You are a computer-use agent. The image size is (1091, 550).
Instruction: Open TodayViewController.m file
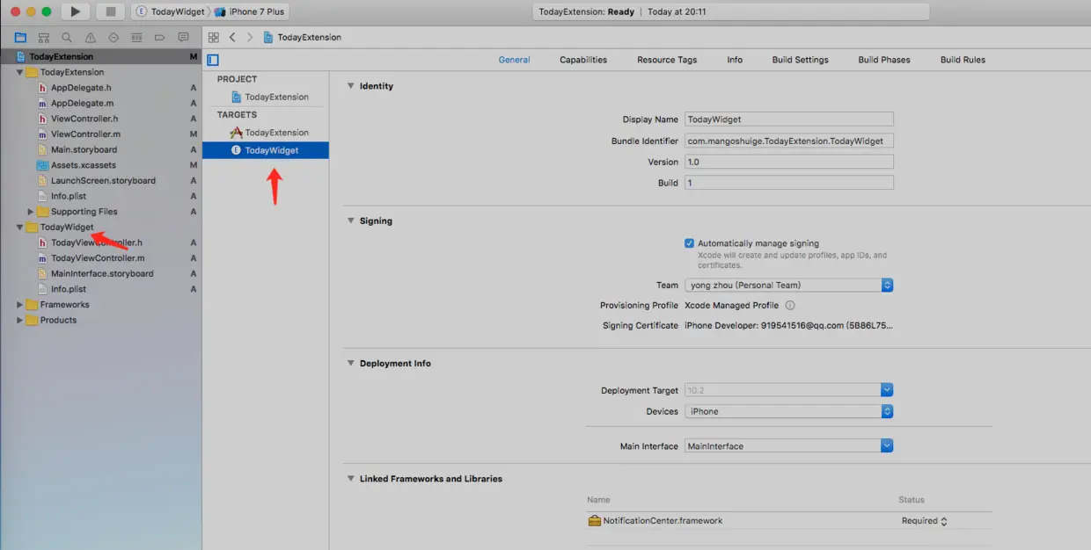click(98, 258)
